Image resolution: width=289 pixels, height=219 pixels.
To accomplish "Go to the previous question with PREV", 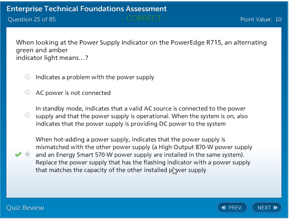I will (232, 208).
